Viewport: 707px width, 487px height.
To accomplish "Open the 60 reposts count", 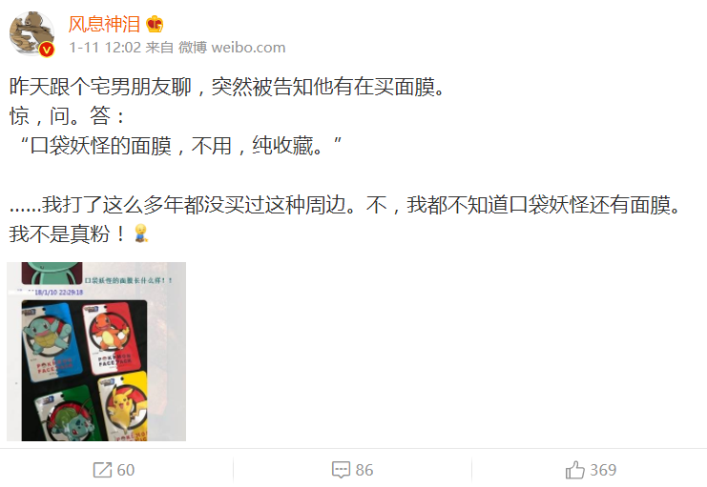I will (126, 470).
